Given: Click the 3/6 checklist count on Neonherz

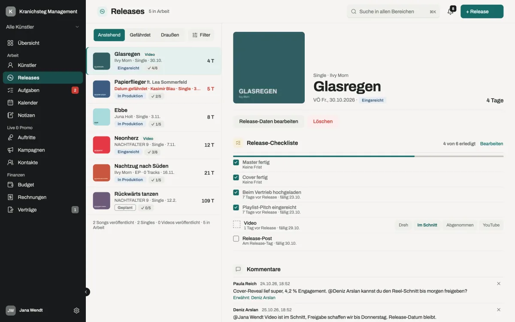Looking at the screenshot, I should click(x=152, y=152).
